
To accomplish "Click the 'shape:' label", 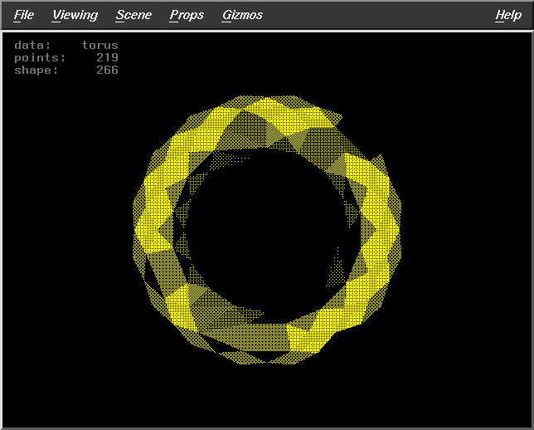I will [36, 71].
